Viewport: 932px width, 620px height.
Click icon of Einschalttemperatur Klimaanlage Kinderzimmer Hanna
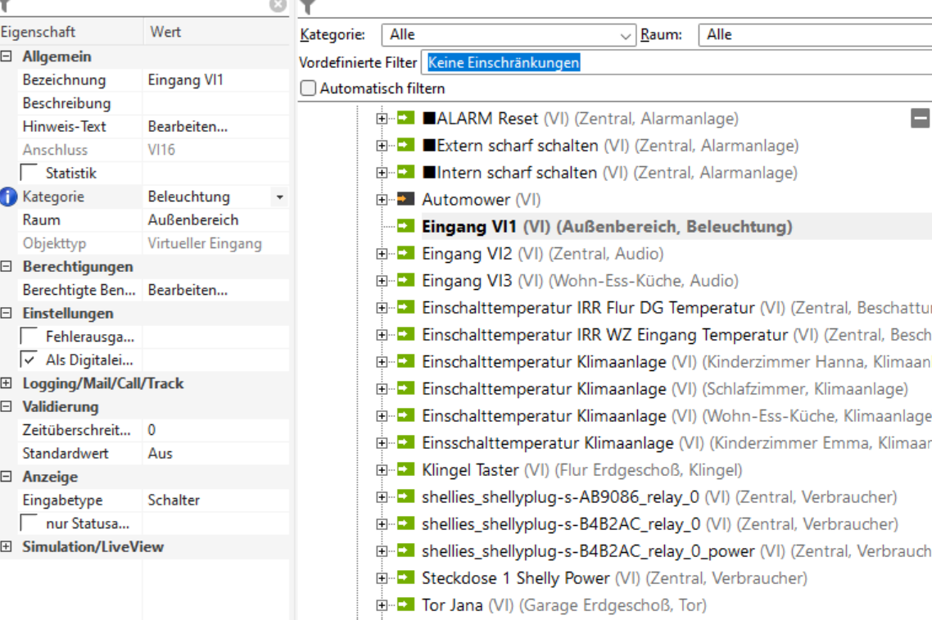406,361
